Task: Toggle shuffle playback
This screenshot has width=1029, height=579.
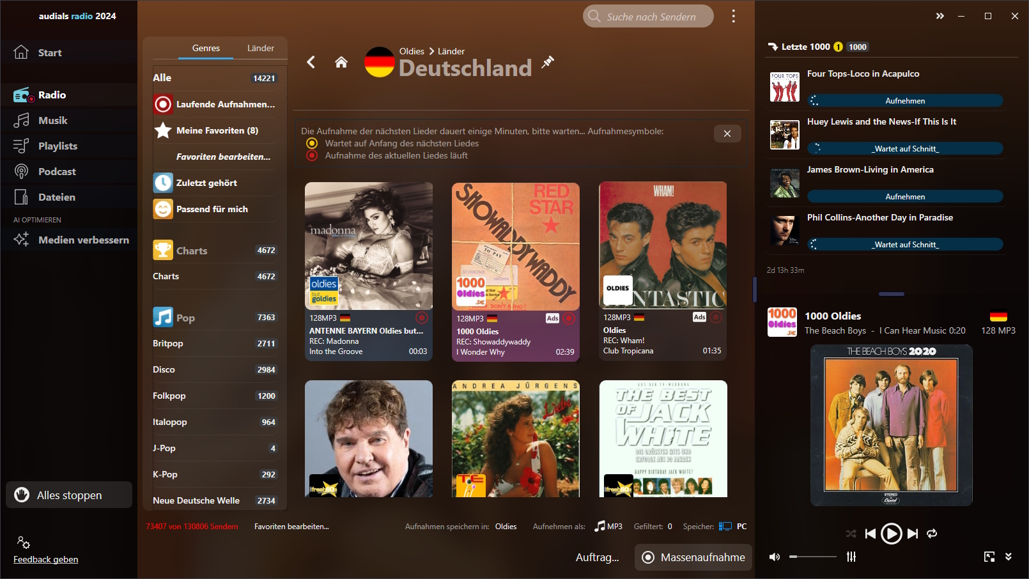Action: coord(851,534)
